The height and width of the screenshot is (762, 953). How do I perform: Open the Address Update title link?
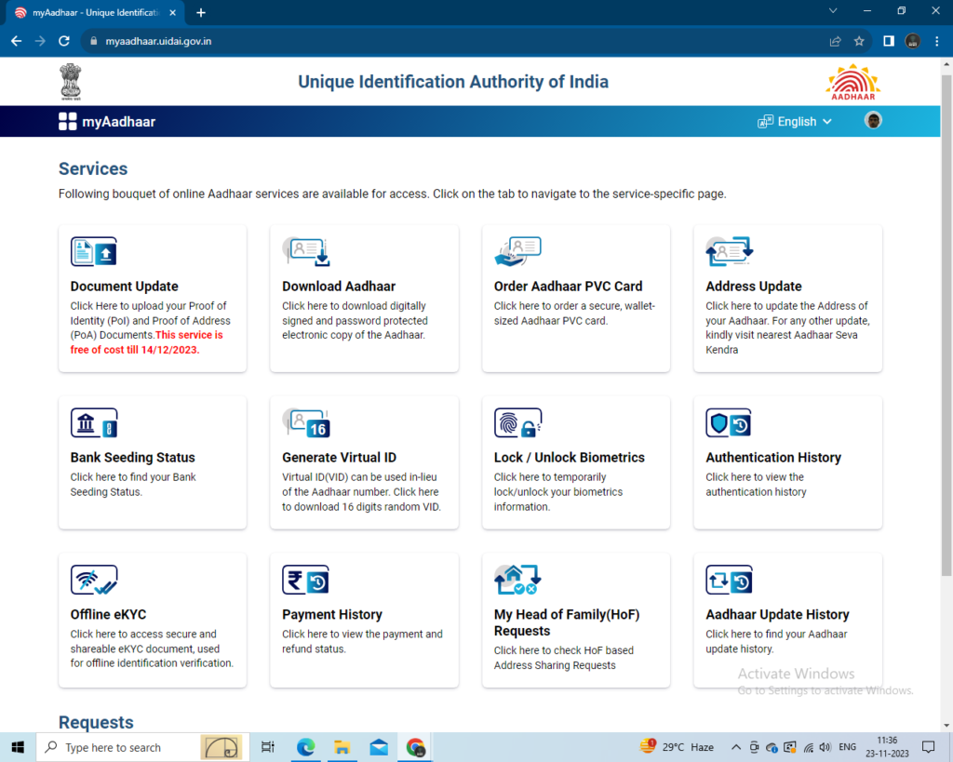[x=753, y=287]
